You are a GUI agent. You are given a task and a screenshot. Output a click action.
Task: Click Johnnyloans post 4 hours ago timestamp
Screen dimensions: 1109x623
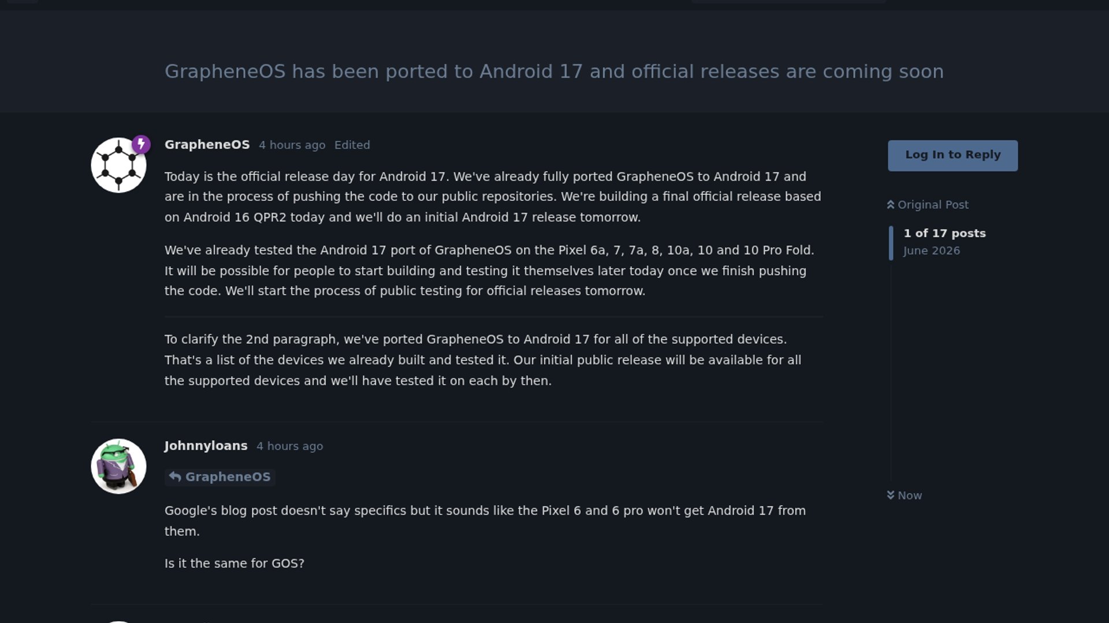tap(289, 446)
